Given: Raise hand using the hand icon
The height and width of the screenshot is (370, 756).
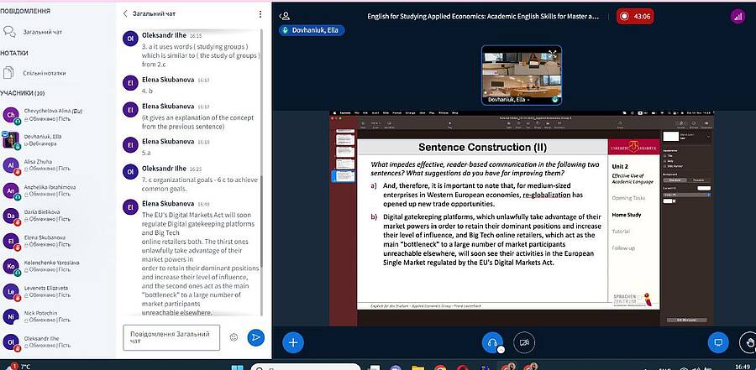Looking at the screenshot, I should click(x=747, y=341).
